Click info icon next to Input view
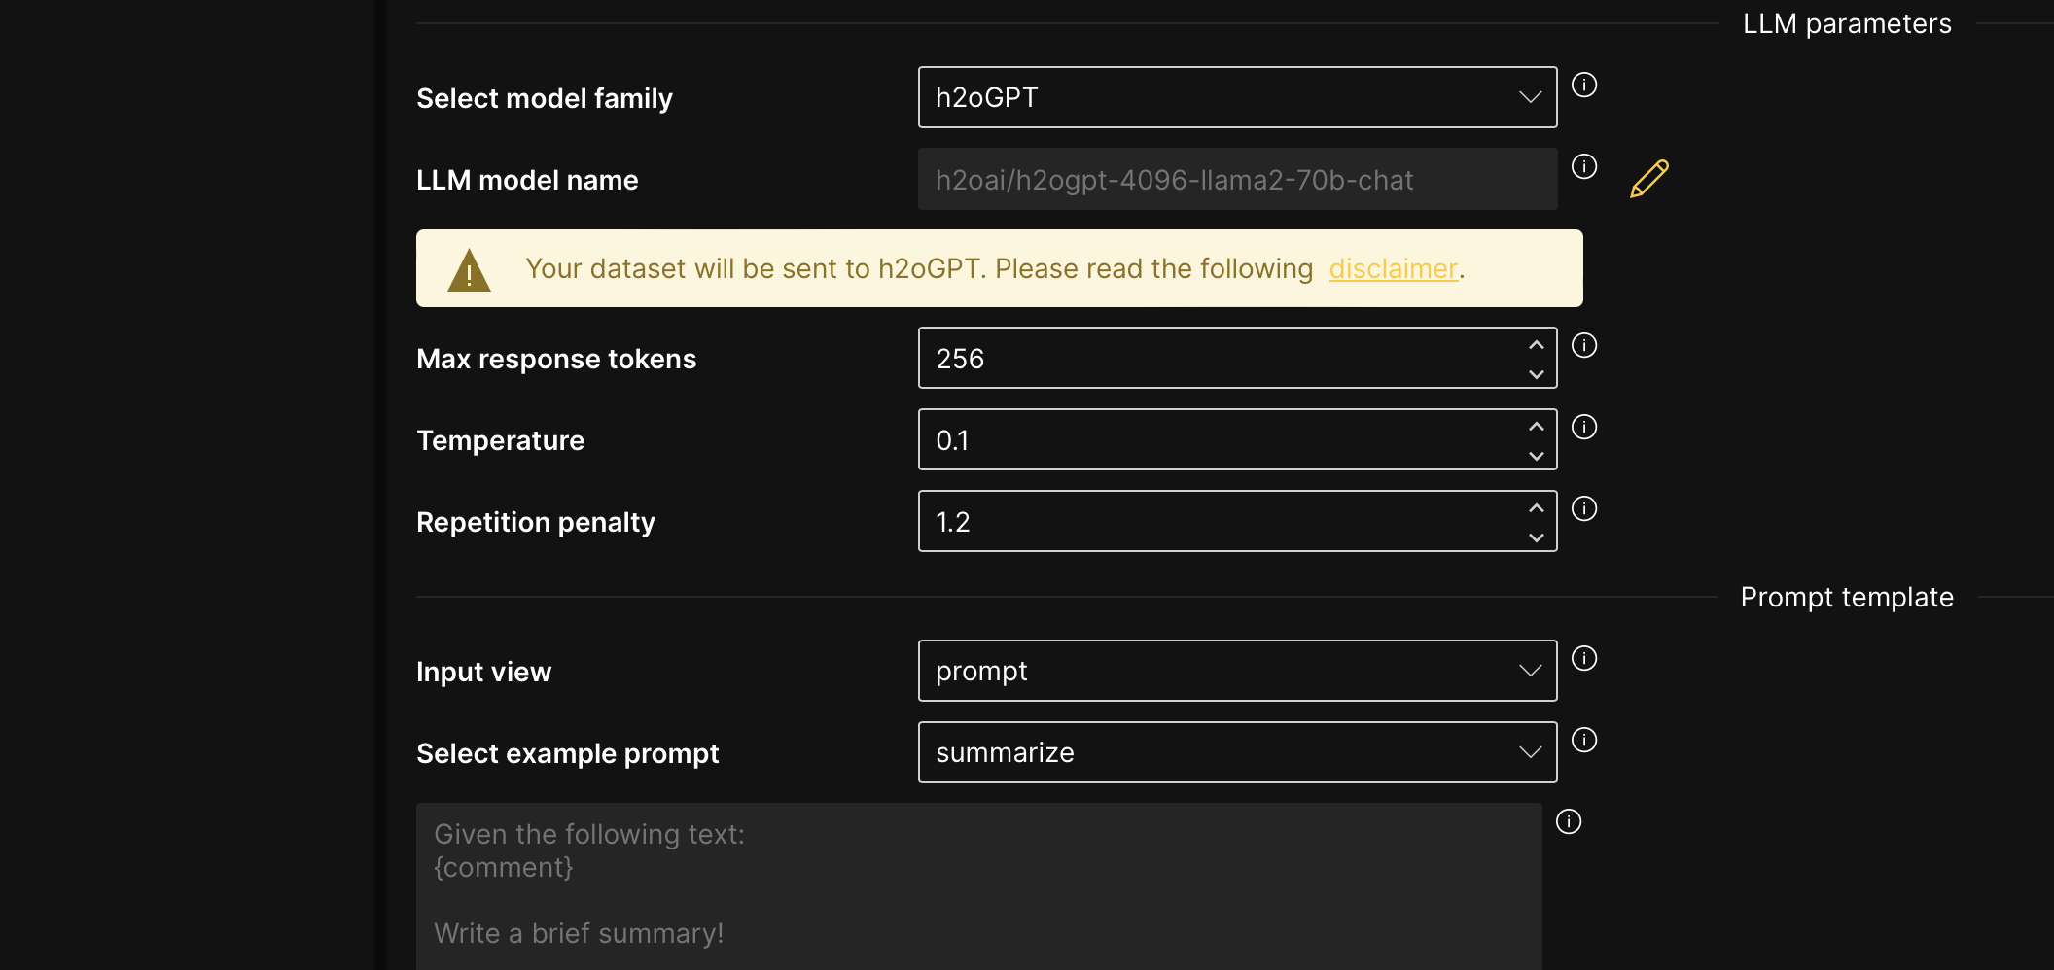Screen dimensions: 2054x970 click(1584, 659)
